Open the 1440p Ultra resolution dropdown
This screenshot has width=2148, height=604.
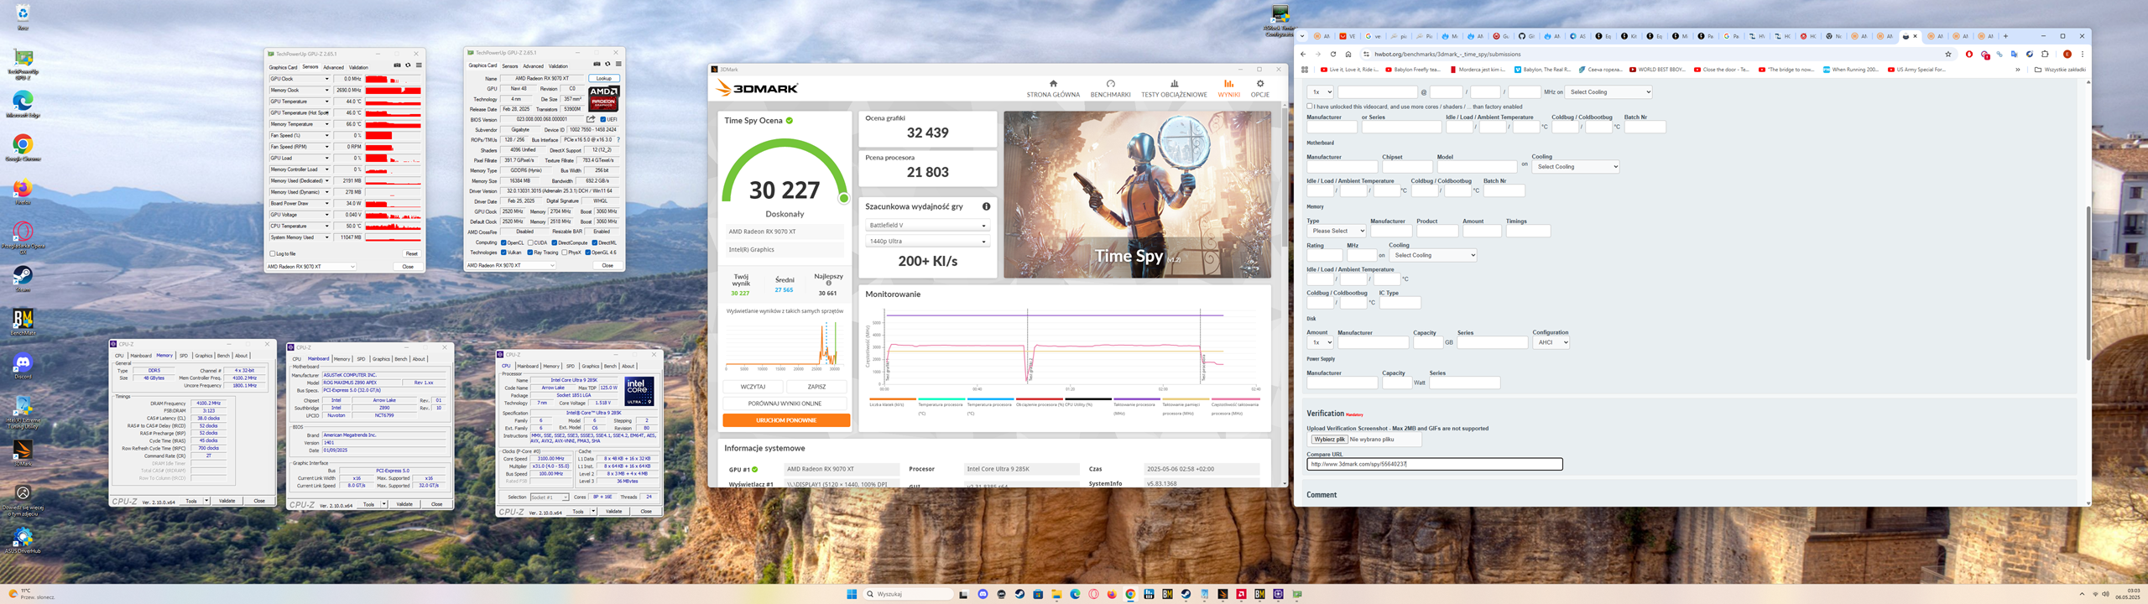coord(927,241)
